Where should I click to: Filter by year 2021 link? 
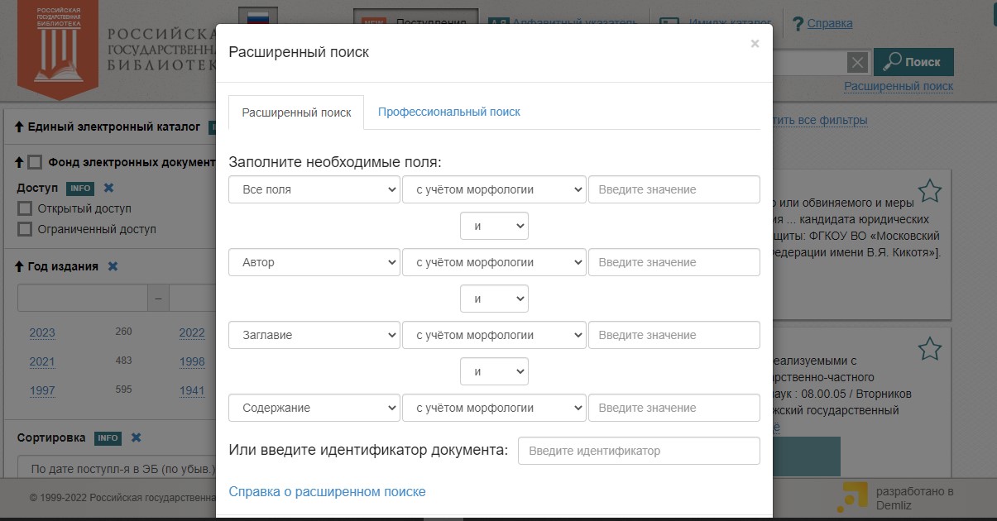click(x=42, y=361)
